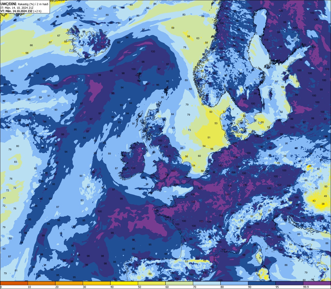
Task: Click the 'UWC/DINI' title text
Action: tap(9, 4)
